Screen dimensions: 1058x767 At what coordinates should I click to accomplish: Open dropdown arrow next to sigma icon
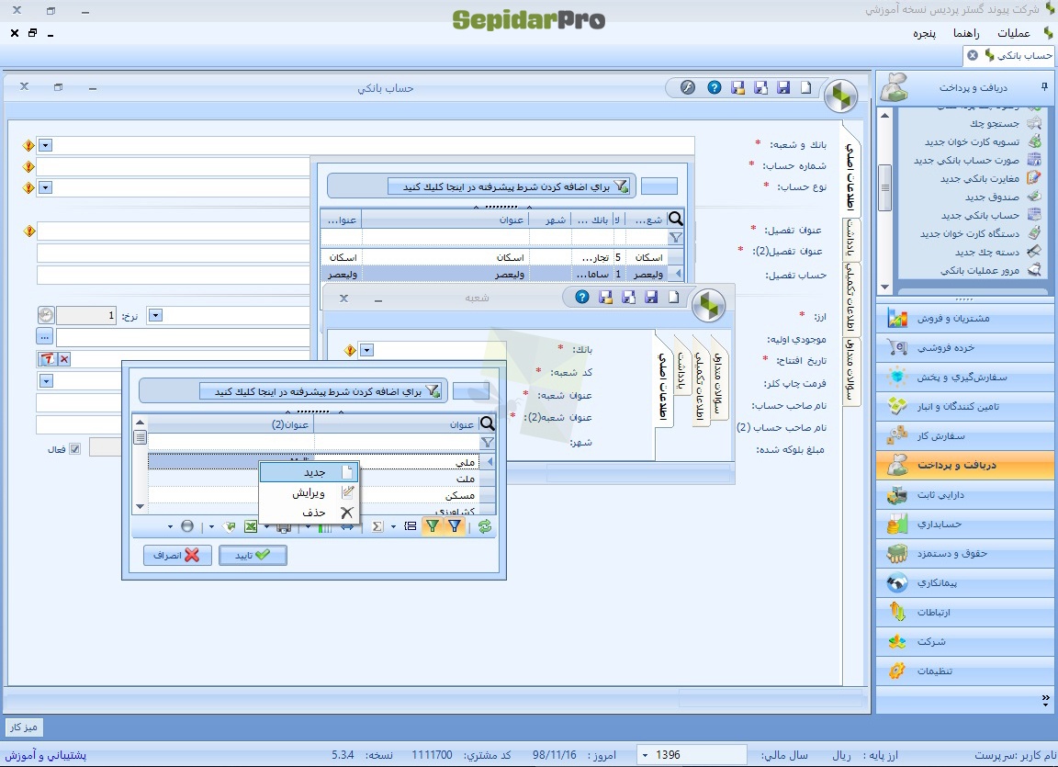393,527
